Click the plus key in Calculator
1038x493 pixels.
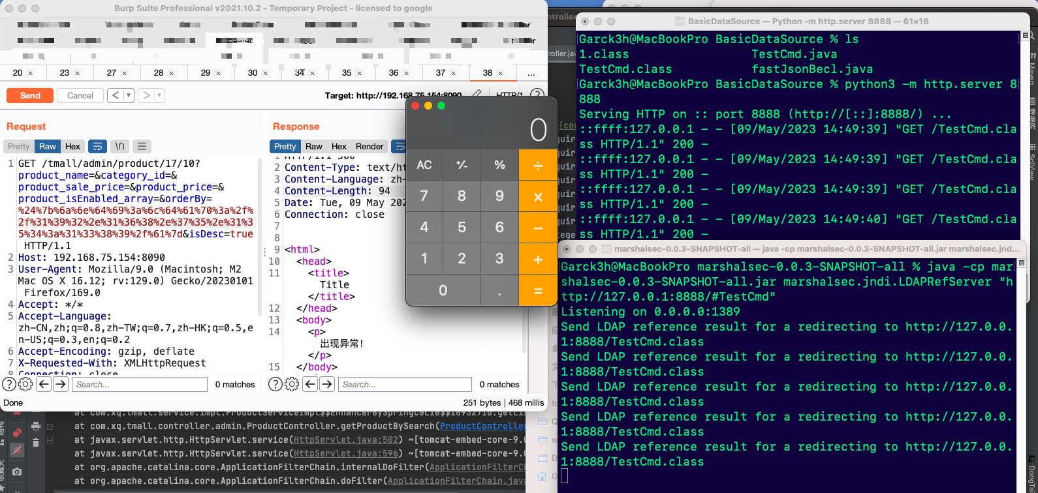coord(538,259)
